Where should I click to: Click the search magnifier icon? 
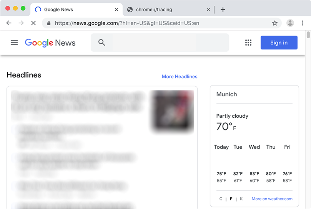pos(101,43)
